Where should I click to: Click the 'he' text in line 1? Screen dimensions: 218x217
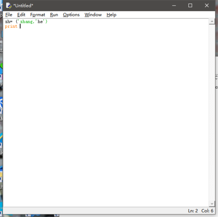[x=40, y=22]
